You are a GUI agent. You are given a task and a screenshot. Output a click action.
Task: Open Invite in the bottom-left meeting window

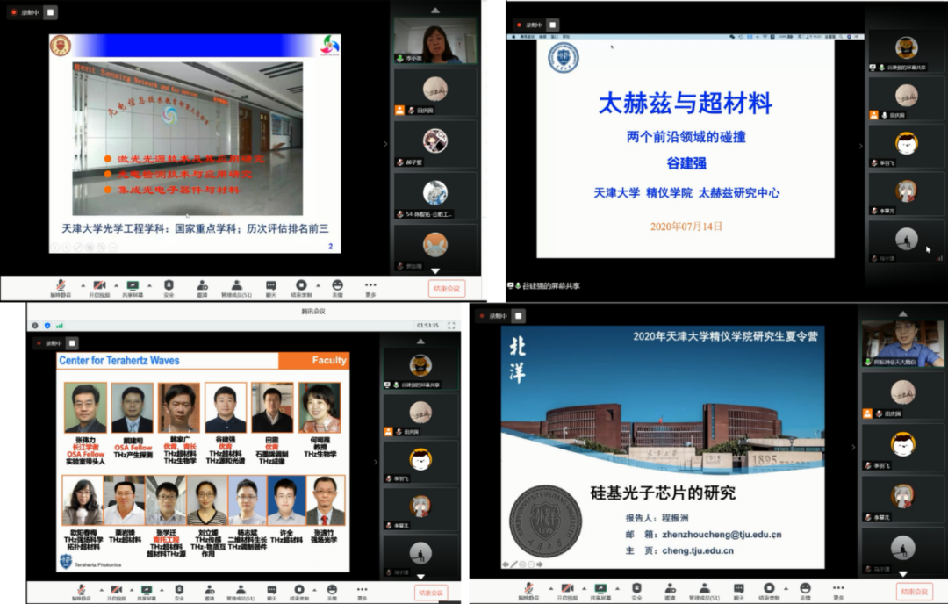click(x=209, y=592)
